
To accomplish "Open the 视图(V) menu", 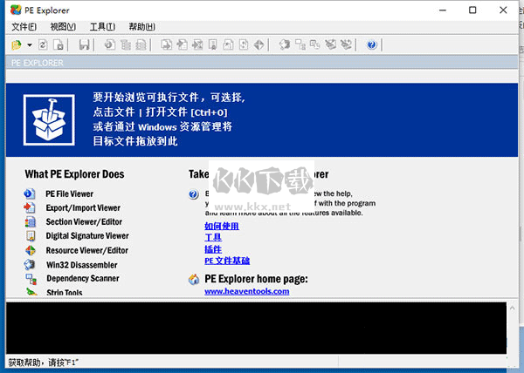I will [x=63, y=27].
